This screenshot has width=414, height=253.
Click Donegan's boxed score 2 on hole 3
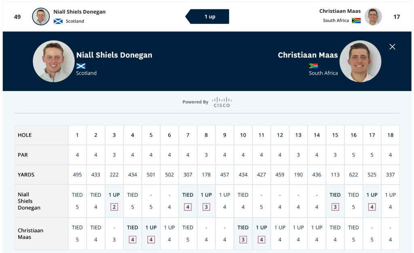click(x=114, y=207)
